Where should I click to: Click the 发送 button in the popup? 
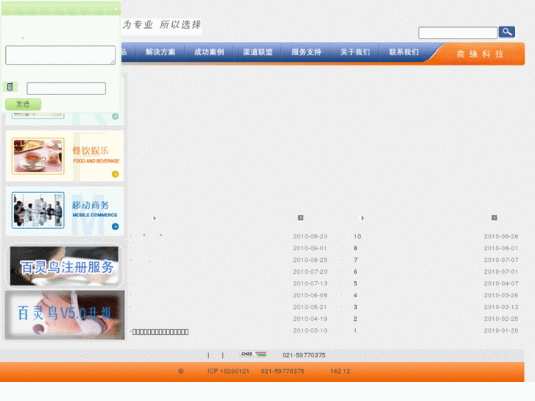[x=24, y=104]
